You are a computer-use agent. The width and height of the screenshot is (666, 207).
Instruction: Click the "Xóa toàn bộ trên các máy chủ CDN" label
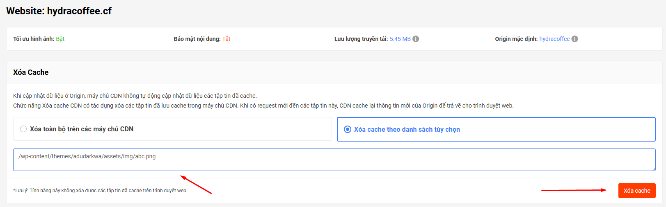coord(82,129)
